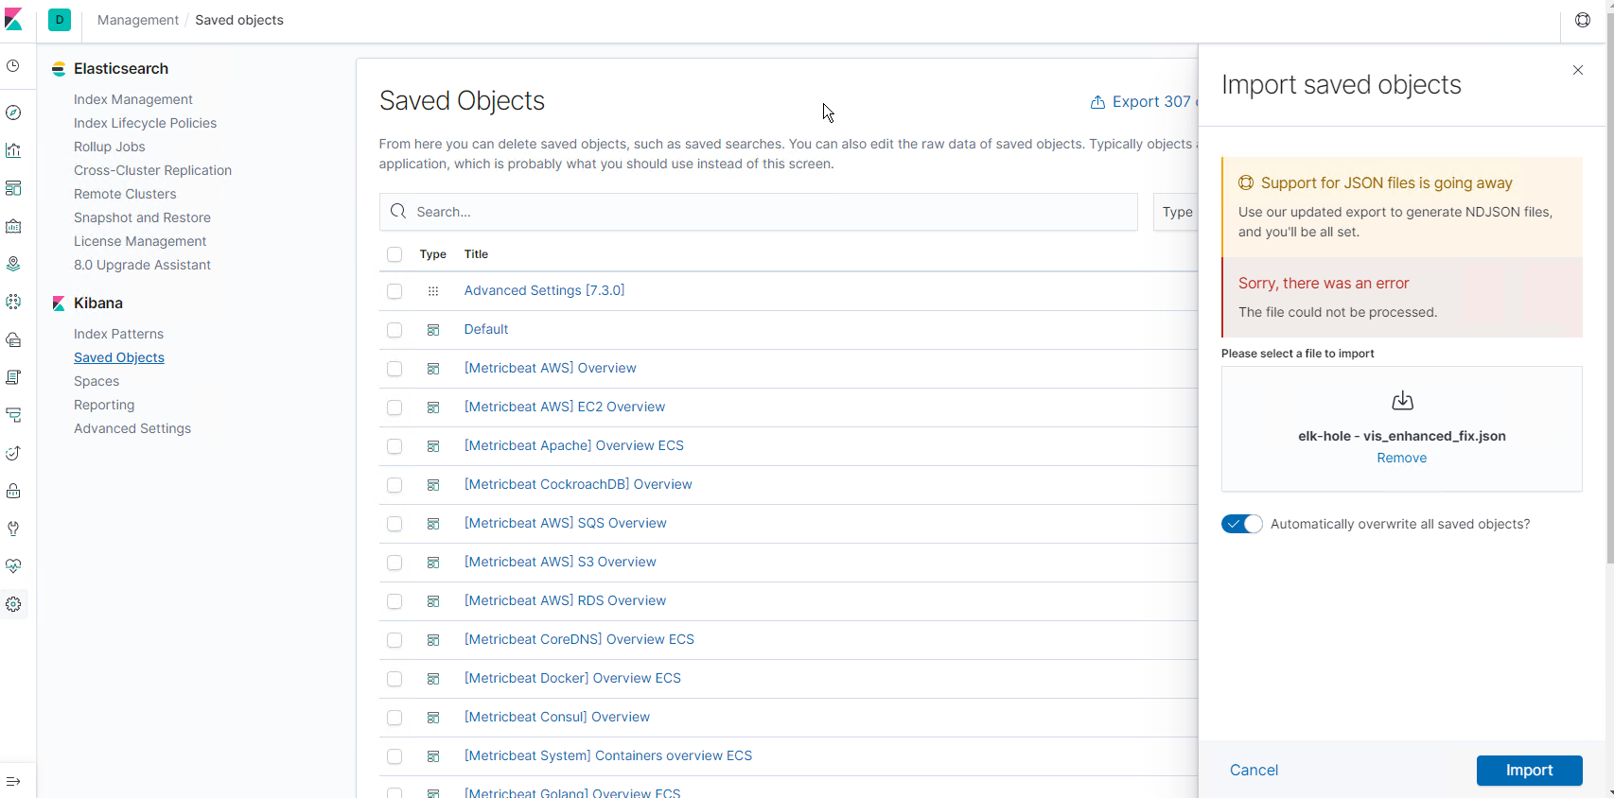Focus the saved objects Search field
This screenshot has height=798, width=1614.
coord(759,212)
